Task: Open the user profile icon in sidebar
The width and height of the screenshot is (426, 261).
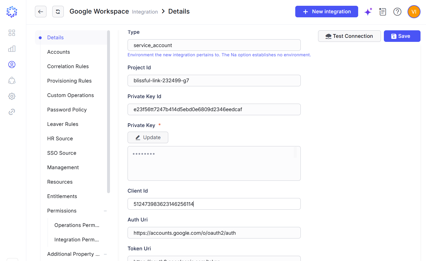Action: click(12, 64)
